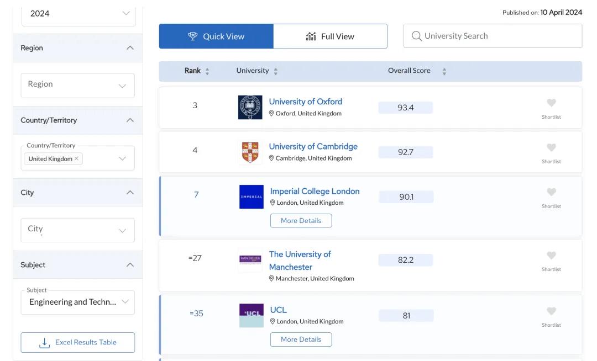Screen dimensions: 597x361
Task: Sort by University name arrows icon
Action: tap(276, 71)
